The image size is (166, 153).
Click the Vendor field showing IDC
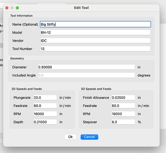tap(95, 41)
